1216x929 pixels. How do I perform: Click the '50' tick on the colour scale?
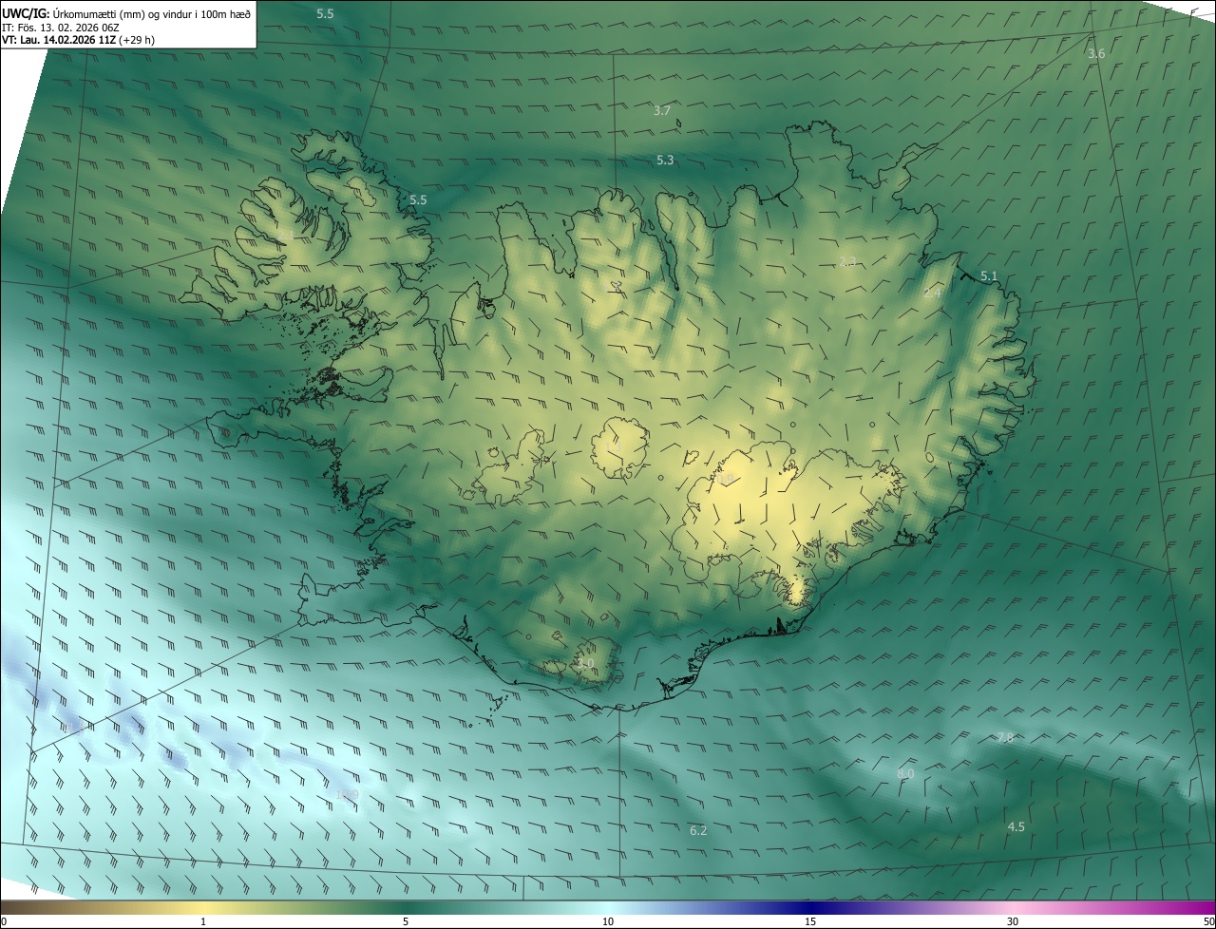[1209, 921]
